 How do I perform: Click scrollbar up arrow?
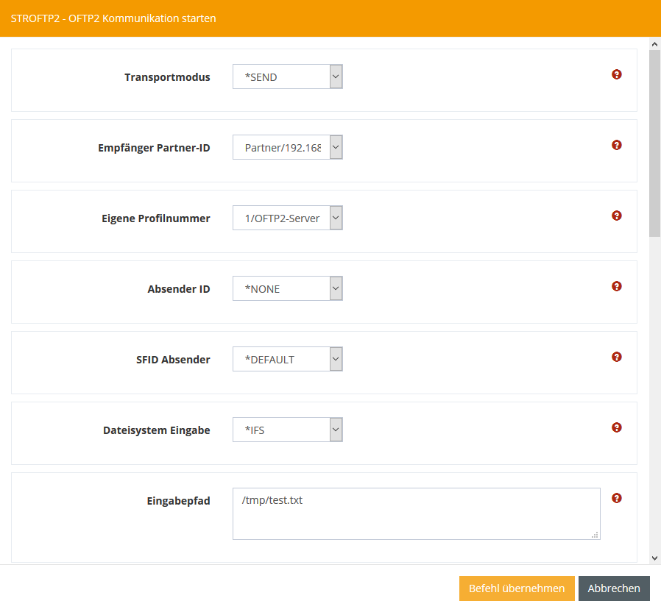(x=654, y=45)
